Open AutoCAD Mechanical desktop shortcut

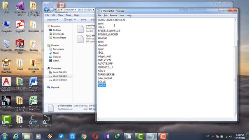6,84
